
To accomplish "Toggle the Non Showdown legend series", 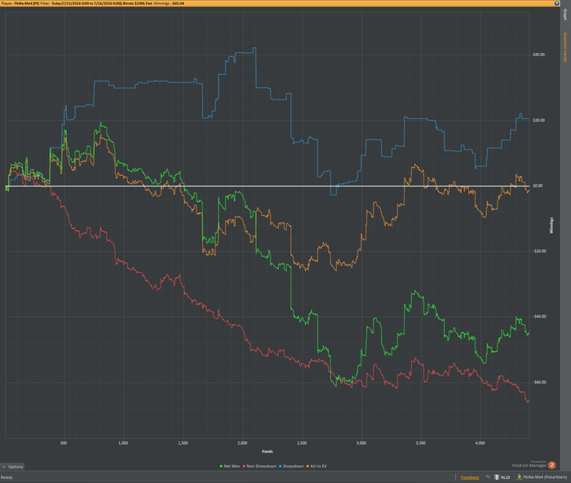I will [259, 466].
